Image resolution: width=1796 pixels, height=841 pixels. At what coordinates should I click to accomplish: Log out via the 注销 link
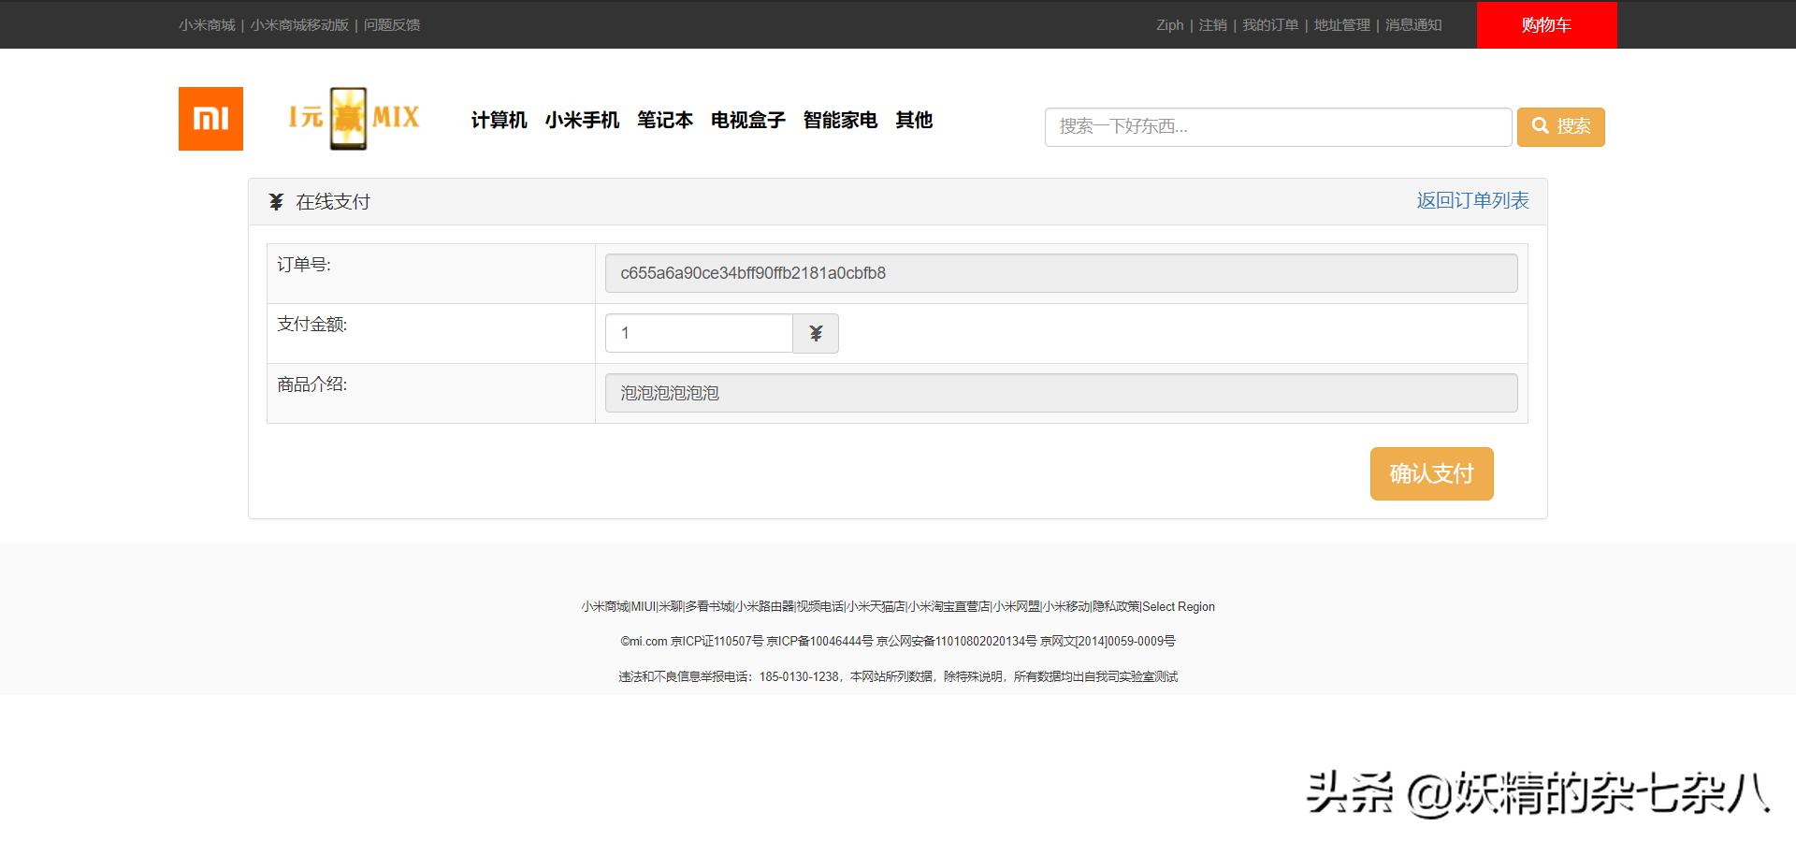1213,25
